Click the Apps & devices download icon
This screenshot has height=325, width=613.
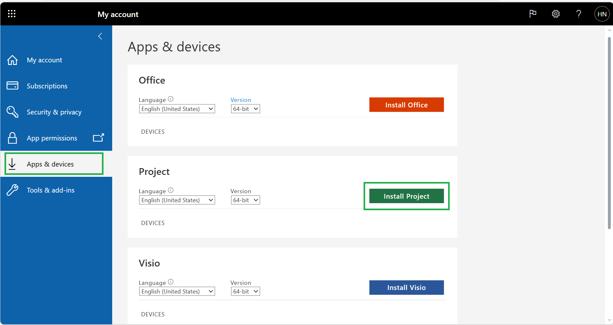pyautogui.click(x=12, y=164)
